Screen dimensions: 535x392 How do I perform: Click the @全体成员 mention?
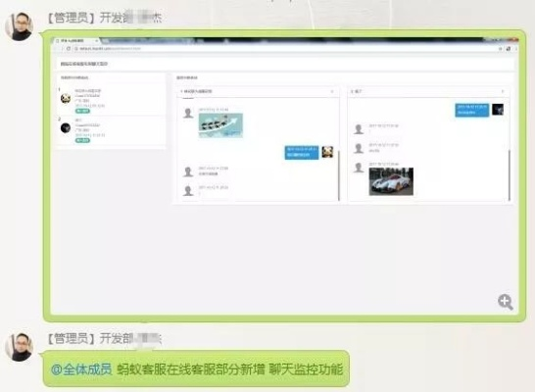[x=81, y=369]
